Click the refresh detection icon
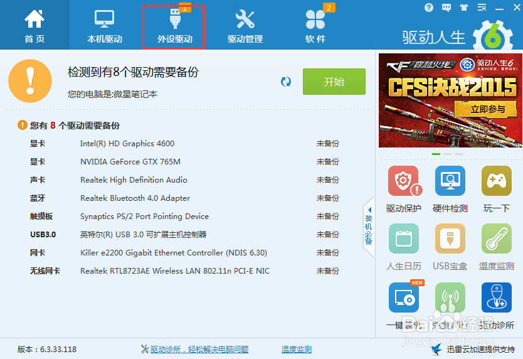The width and height of the screenshot is (523, 359). coord(286,82)
